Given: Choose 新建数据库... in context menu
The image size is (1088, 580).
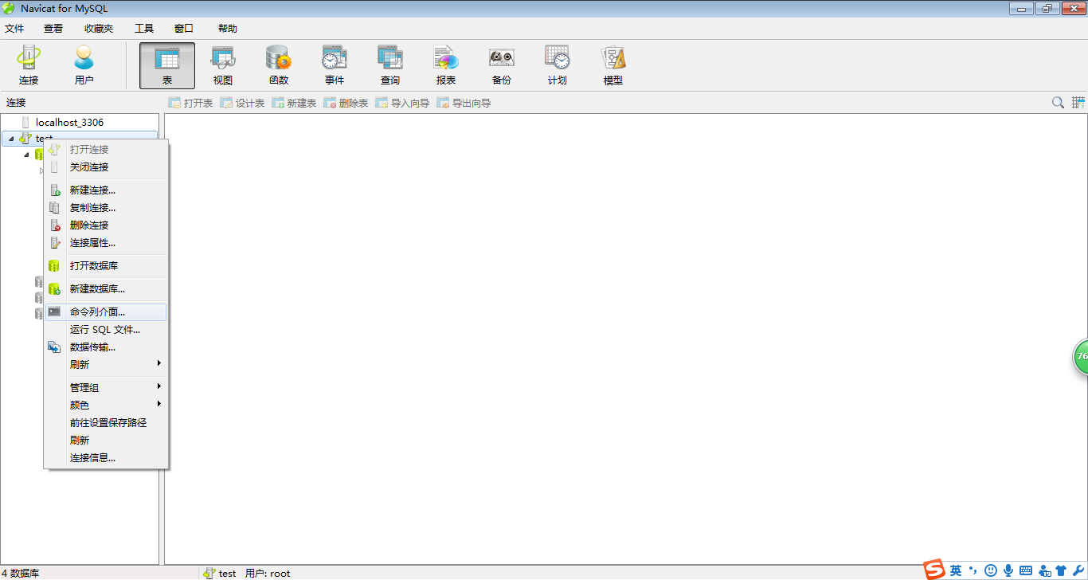Looking at the screenshot, I should click(106, 289).
